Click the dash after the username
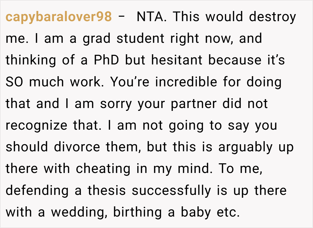313x228 pixels. pyautogui.click(x=121, y=17)
